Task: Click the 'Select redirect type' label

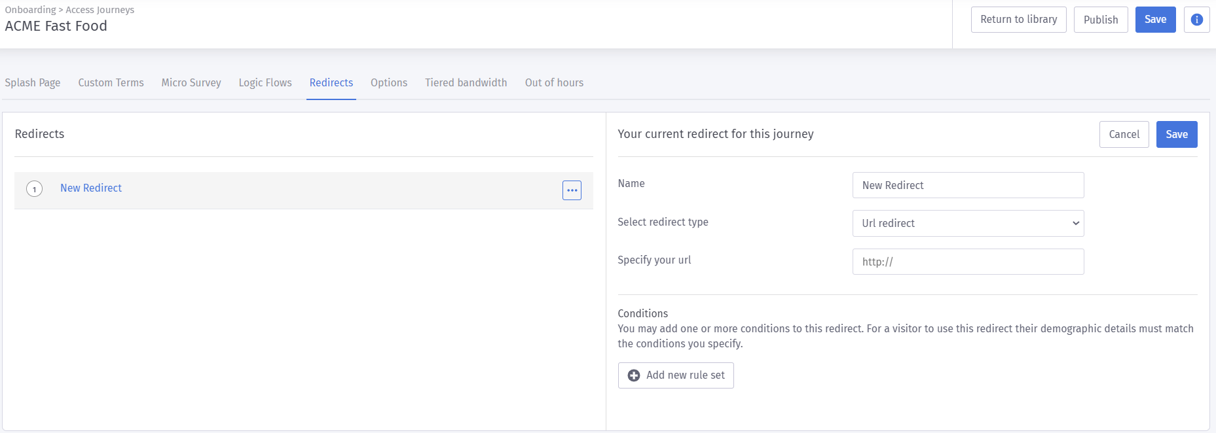Action: point(663,222)
